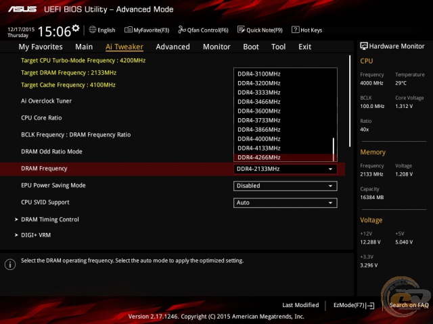Screen dimensions: 433x324
Task: Click Core Voltage value 1.312 V
Action: pyautogui.click(x=404, y=106)
